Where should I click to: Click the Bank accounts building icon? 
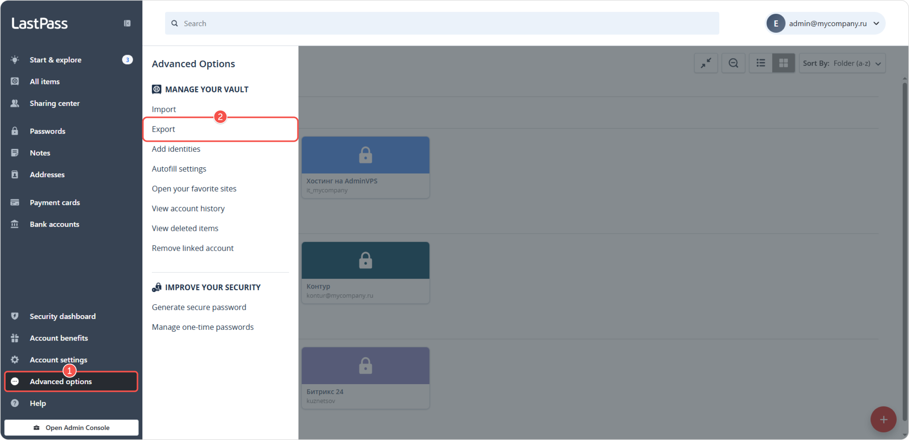(x=15, y=224)
